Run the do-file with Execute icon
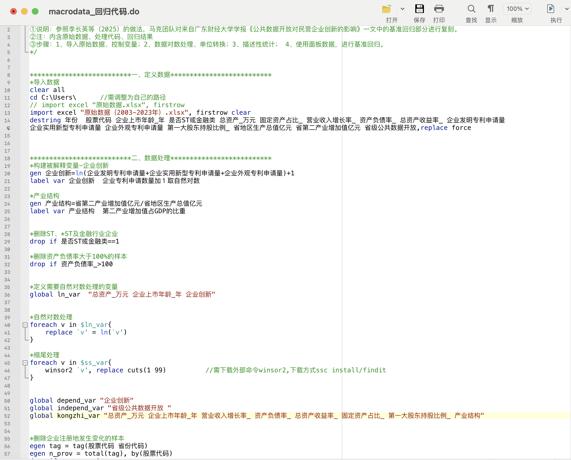This screenshot has height=460, width=571. 550,9
